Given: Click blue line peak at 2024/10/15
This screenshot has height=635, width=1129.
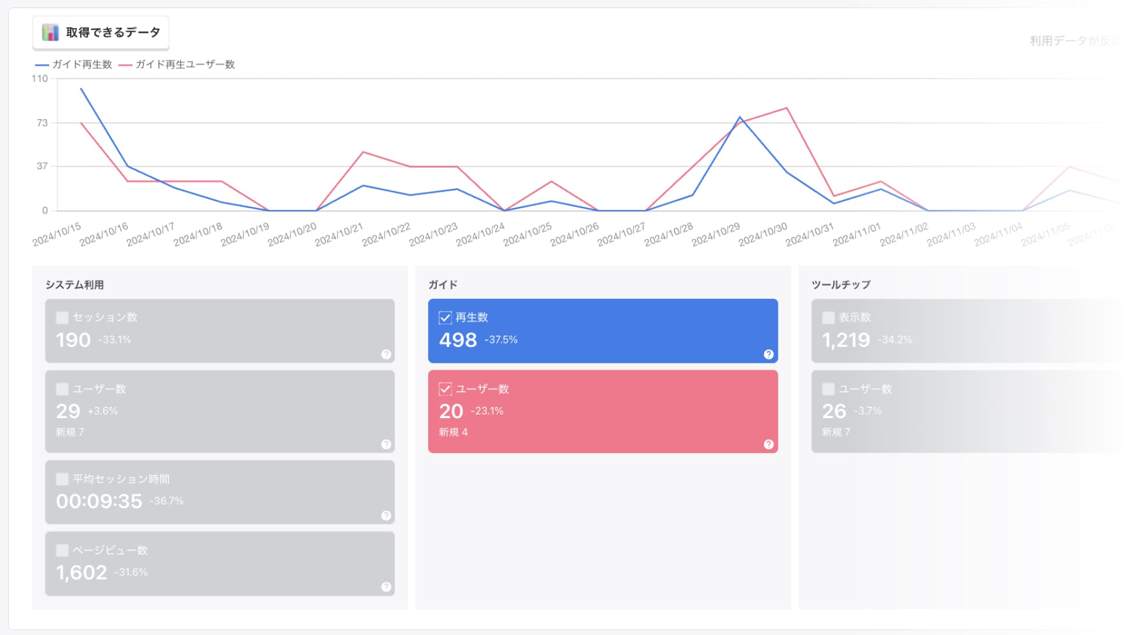Looking at the screenshot, I should 81,89.
